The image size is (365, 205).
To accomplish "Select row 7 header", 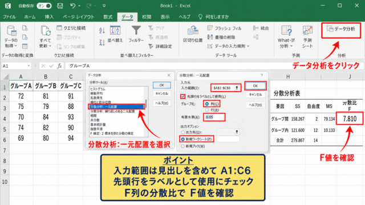I will 5,150.
